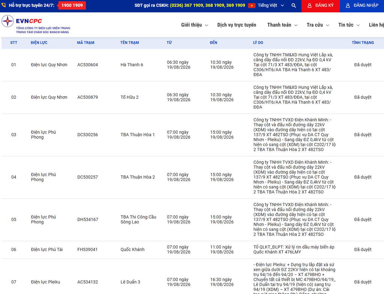Click end time 16:30 ngày 19/08/2026

[x=222, y=282]
